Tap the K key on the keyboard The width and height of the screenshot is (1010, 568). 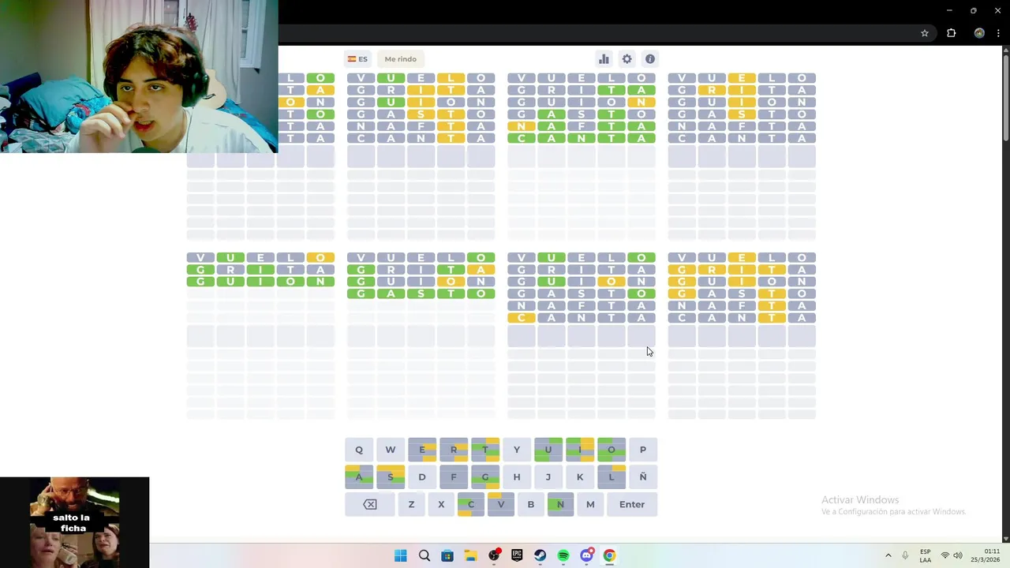pos(580,476)
